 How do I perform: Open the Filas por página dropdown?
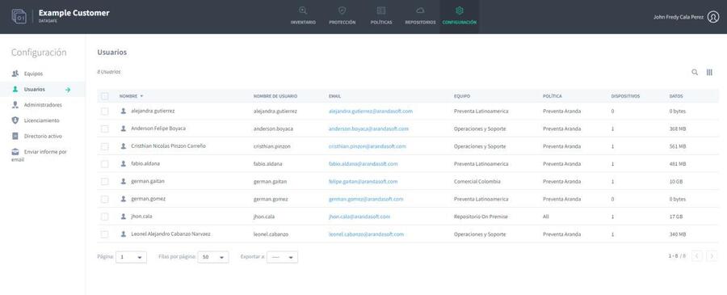point(213,257)
